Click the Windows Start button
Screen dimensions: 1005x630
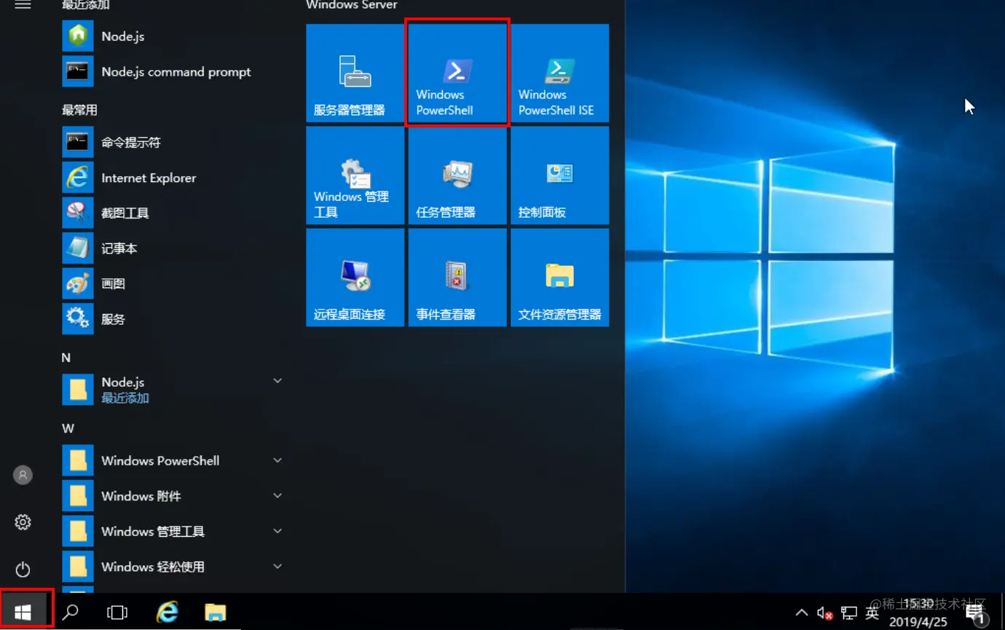point(23,613)
